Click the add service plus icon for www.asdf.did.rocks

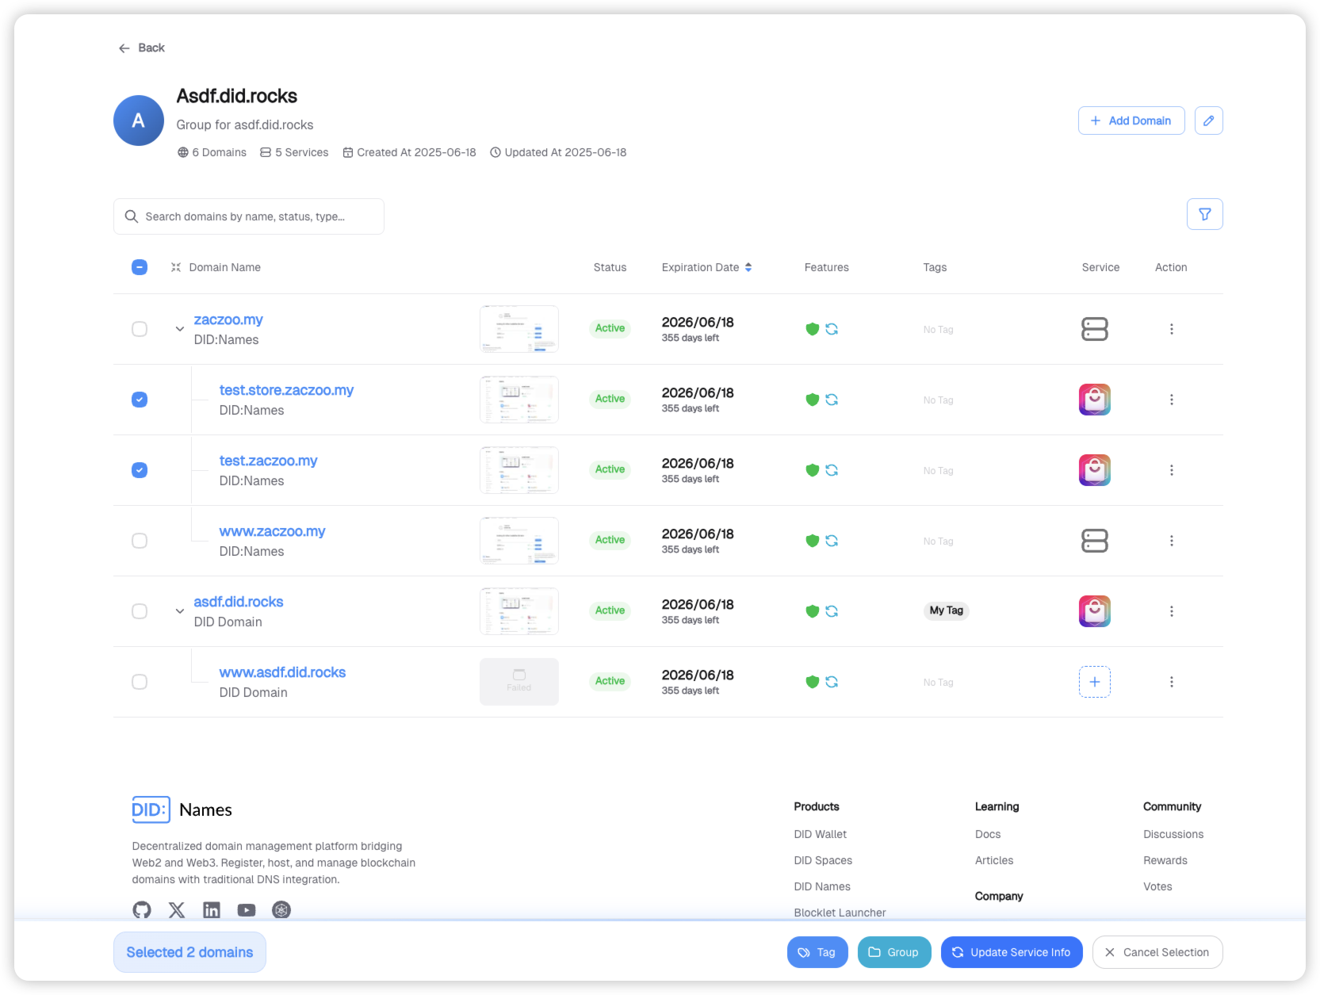(x=1094, y=682)
